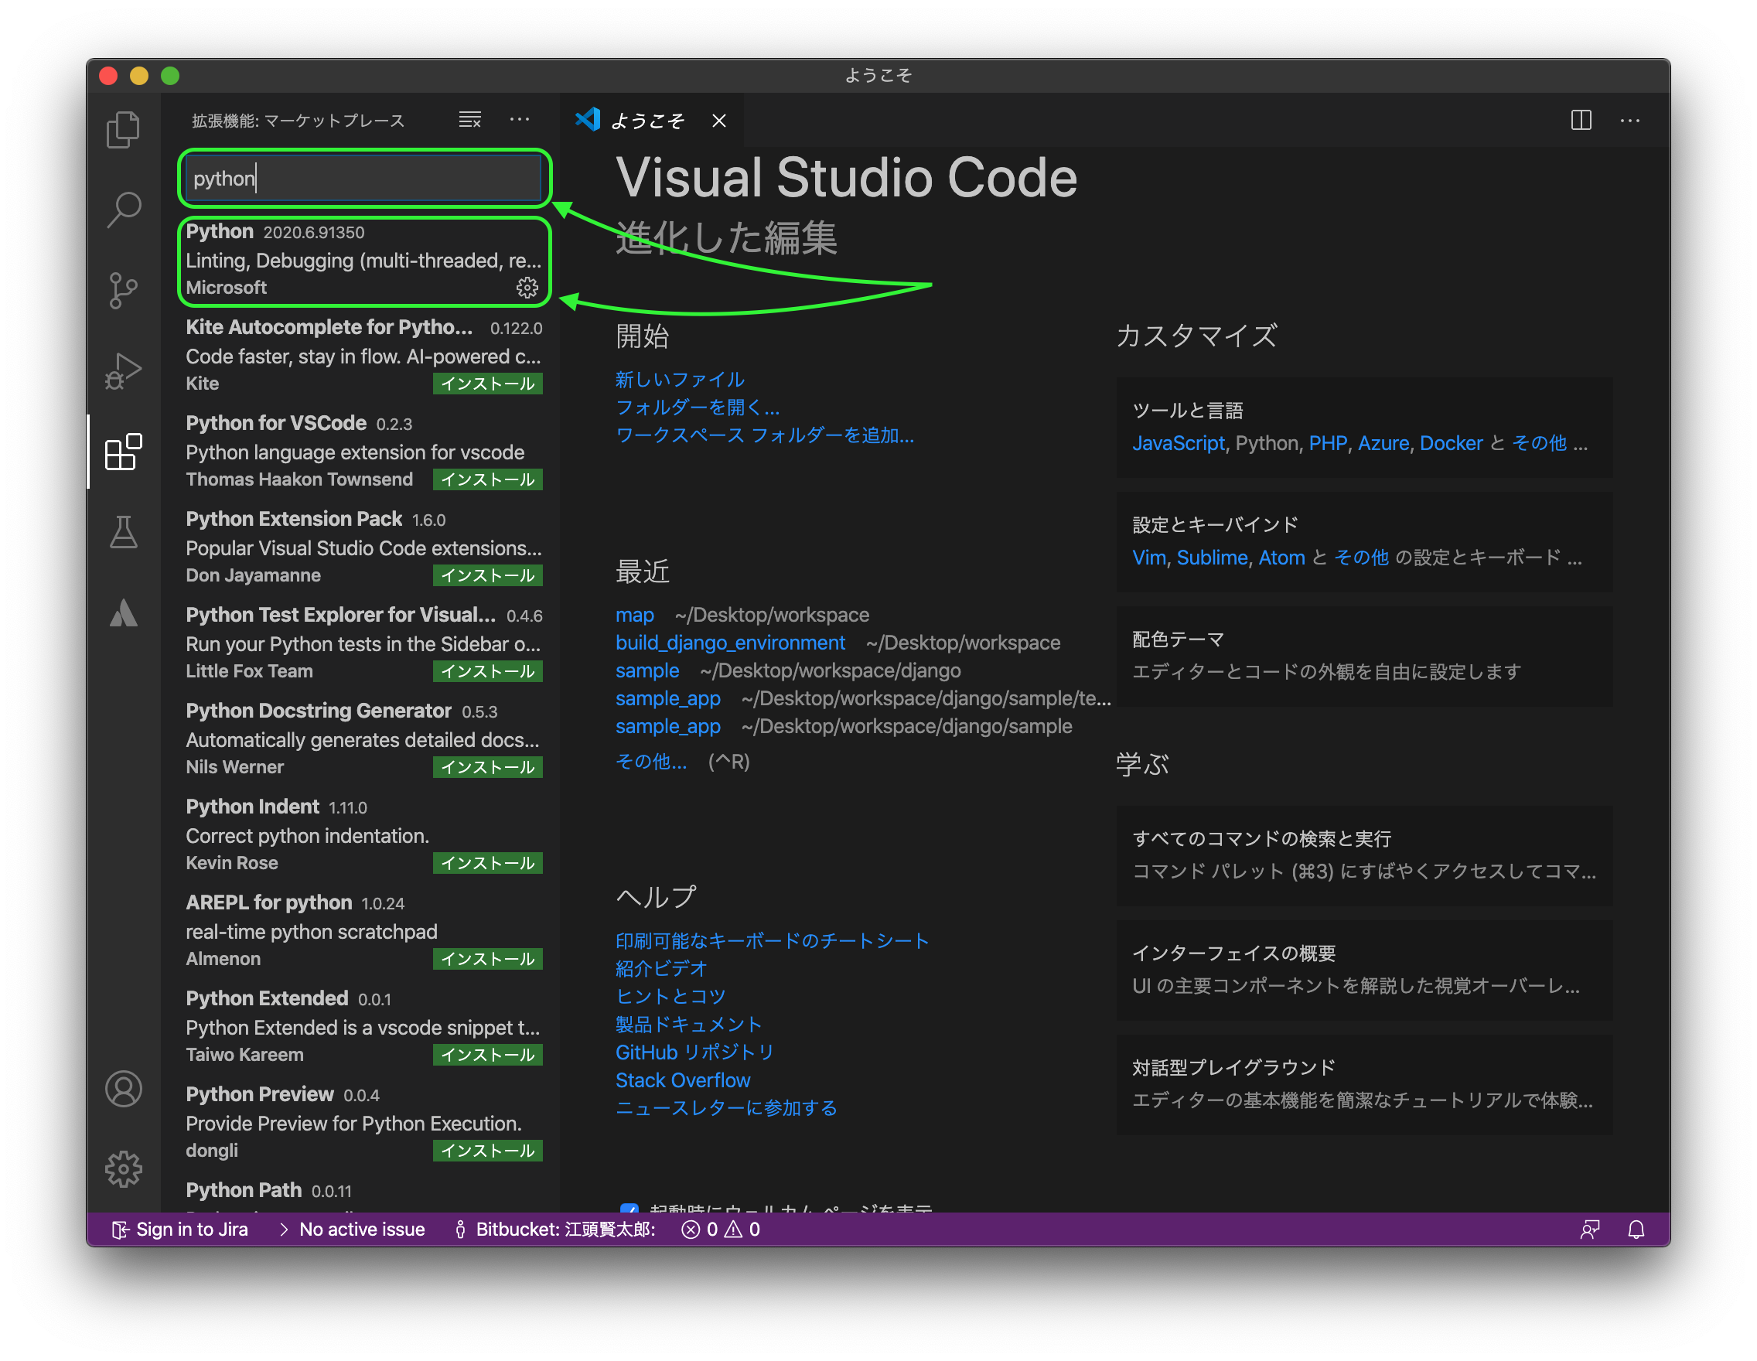This screenshot has width=1757, height=1361.
Task: Select the Extensions view icon
Action: point(123,452)
